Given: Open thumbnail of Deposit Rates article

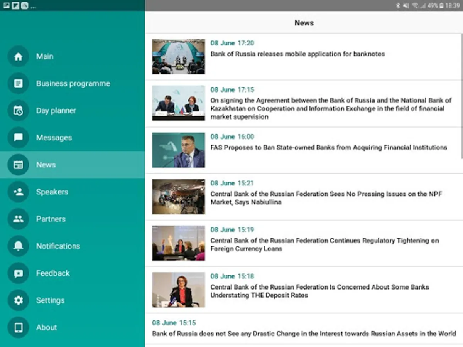Looking at the screenshot, I should (178, 290).
